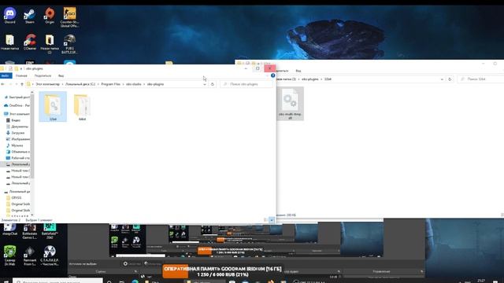This screenshot has height=283, width=504.
Task: Switch to large icons view in obs-plugins status bar
Action: pos(272,220)
